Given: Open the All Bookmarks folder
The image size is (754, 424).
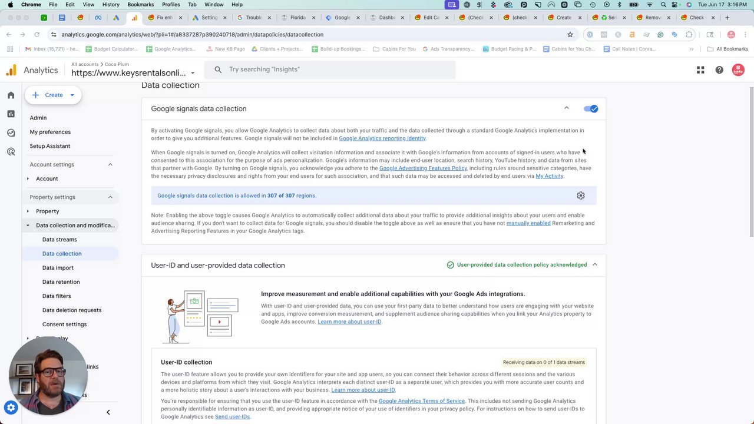Looking at the screenshot, I should pyautogui.click(x=727, y=49).
